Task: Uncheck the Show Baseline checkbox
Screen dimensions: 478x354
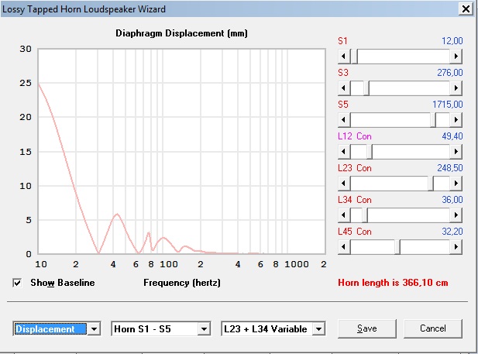Action: 17,283
